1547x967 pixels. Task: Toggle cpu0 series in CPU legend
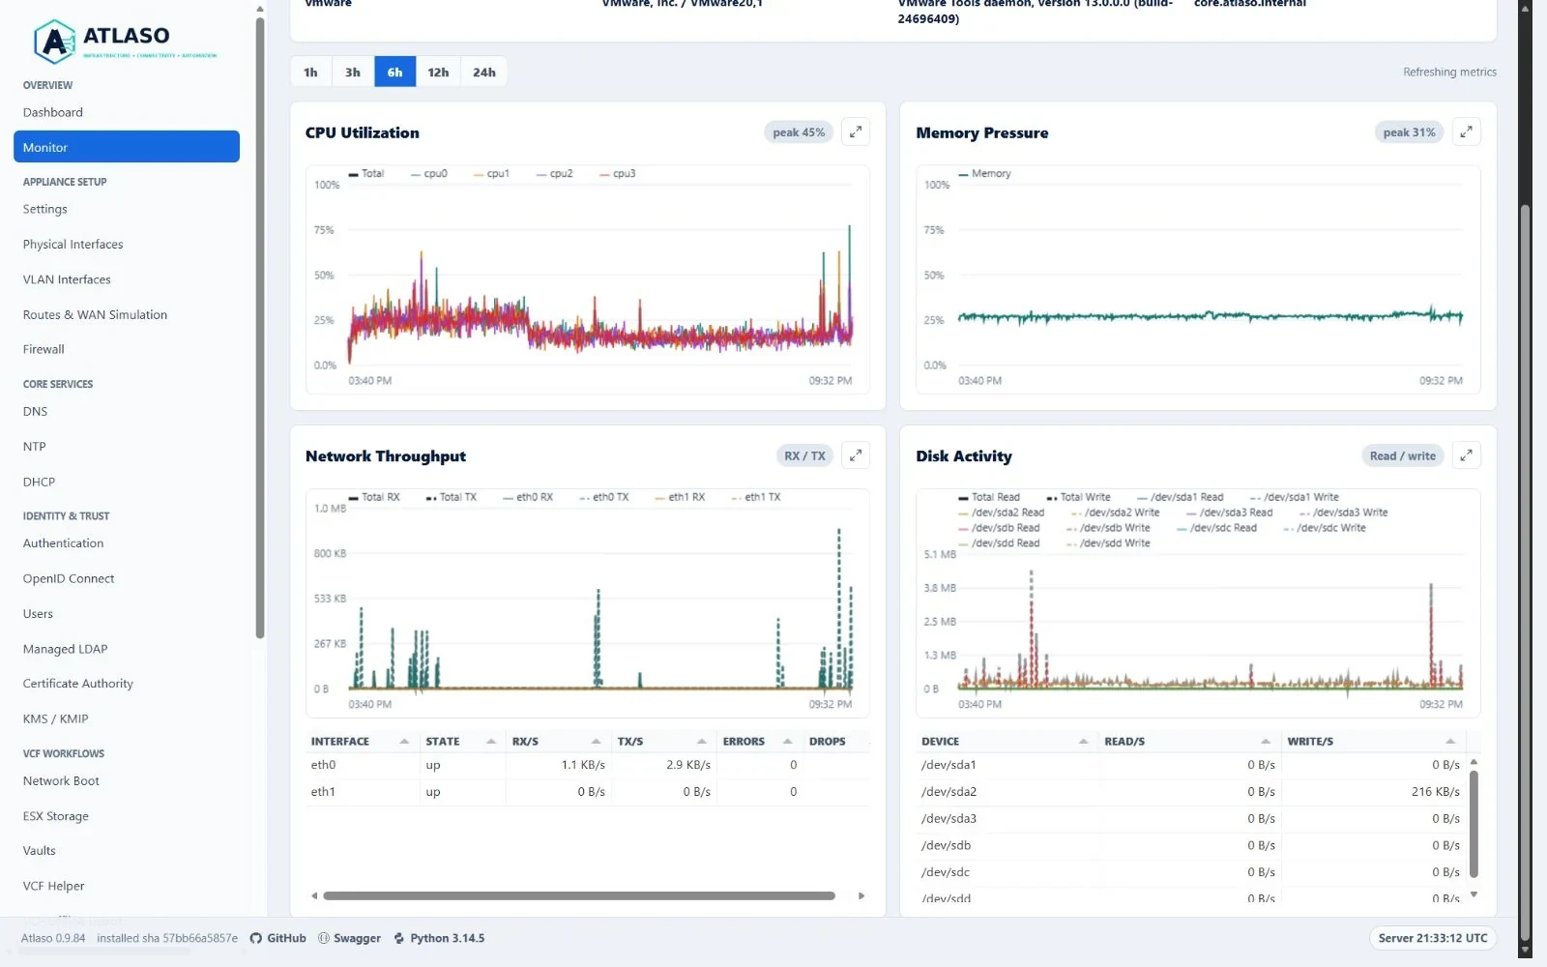point(429,174)
